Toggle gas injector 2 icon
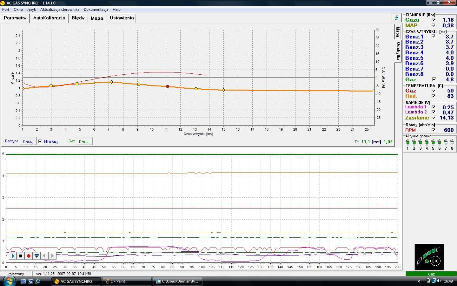Viewport: 457px width, 286px height. pyautogui.click(x=414, y=142)
